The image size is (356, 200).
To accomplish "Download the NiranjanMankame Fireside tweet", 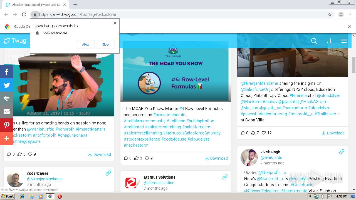I will pyautogui.click(x=333, y=133).
